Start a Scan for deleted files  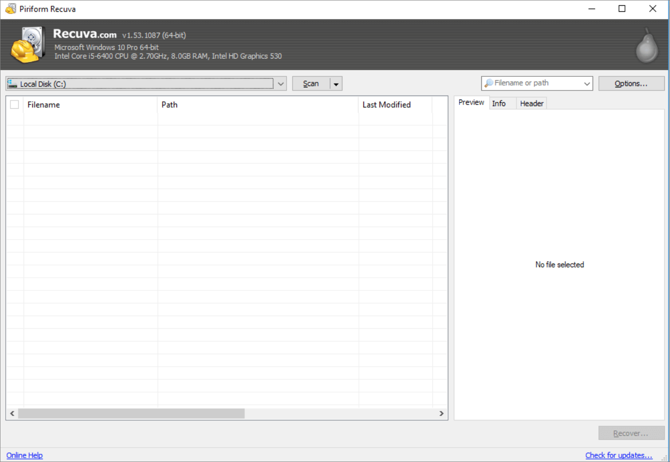(311, 83)
